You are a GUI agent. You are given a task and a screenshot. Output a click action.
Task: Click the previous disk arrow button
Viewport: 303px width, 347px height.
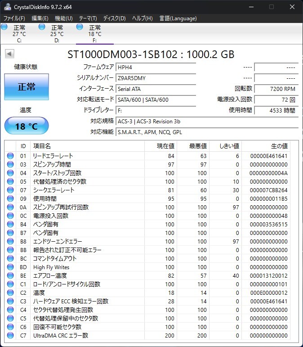[x=9, y=54]
